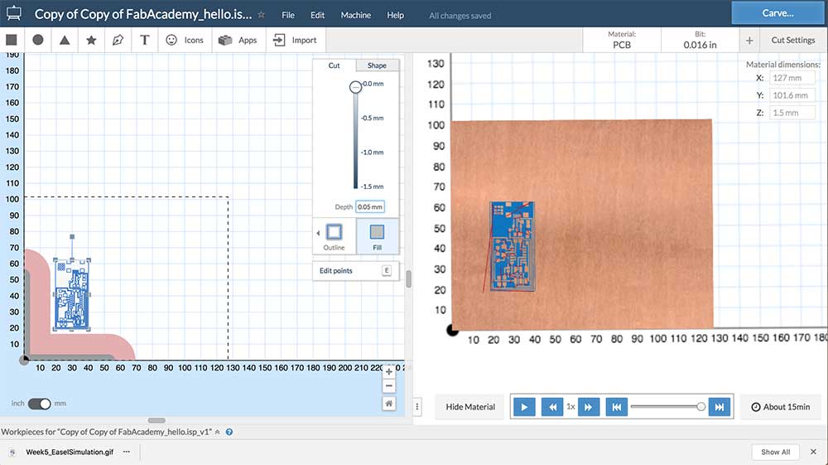Select the Text tool
The image size is (828, 465).
click(x=145, y=40)
